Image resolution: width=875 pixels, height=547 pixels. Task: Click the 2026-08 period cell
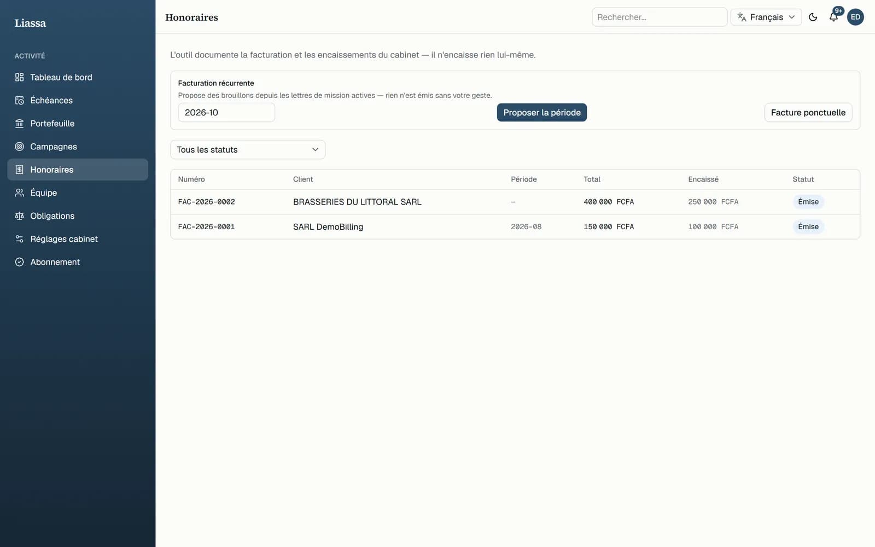coord(526,226)
